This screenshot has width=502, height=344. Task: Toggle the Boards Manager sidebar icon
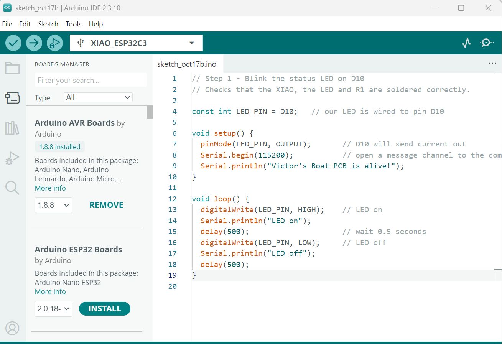pos(12,98)
